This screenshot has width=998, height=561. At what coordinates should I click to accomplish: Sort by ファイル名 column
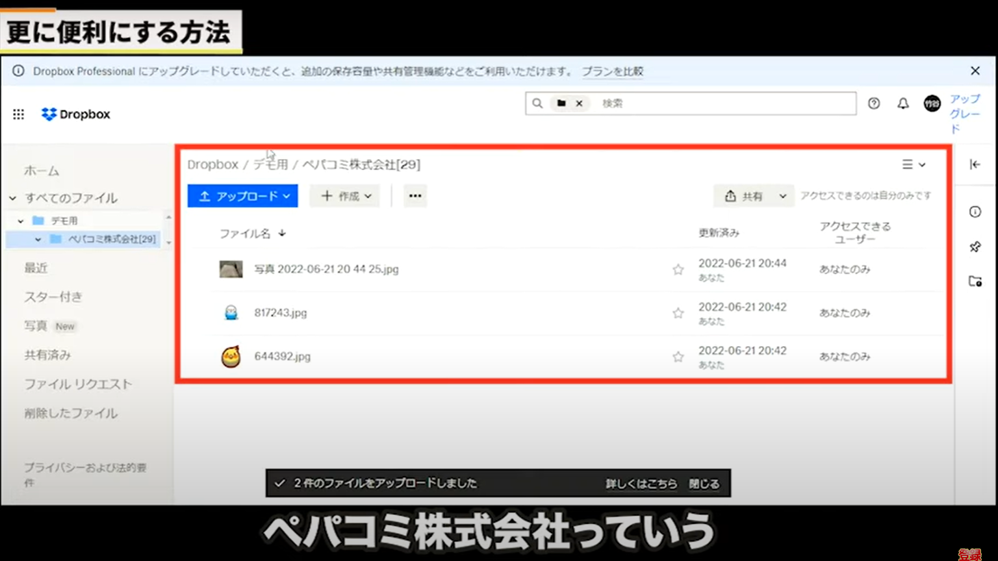[x=252, y=233]
